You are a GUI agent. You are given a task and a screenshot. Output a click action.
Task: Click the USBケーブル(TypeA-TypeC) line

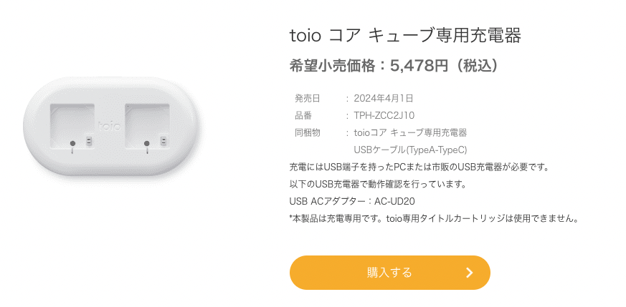point(410,150)
